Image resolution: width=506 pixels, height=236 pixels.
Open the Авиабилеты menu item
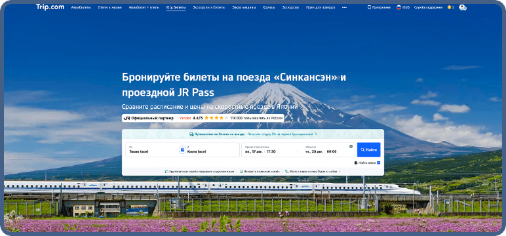(x=81, y=7)
